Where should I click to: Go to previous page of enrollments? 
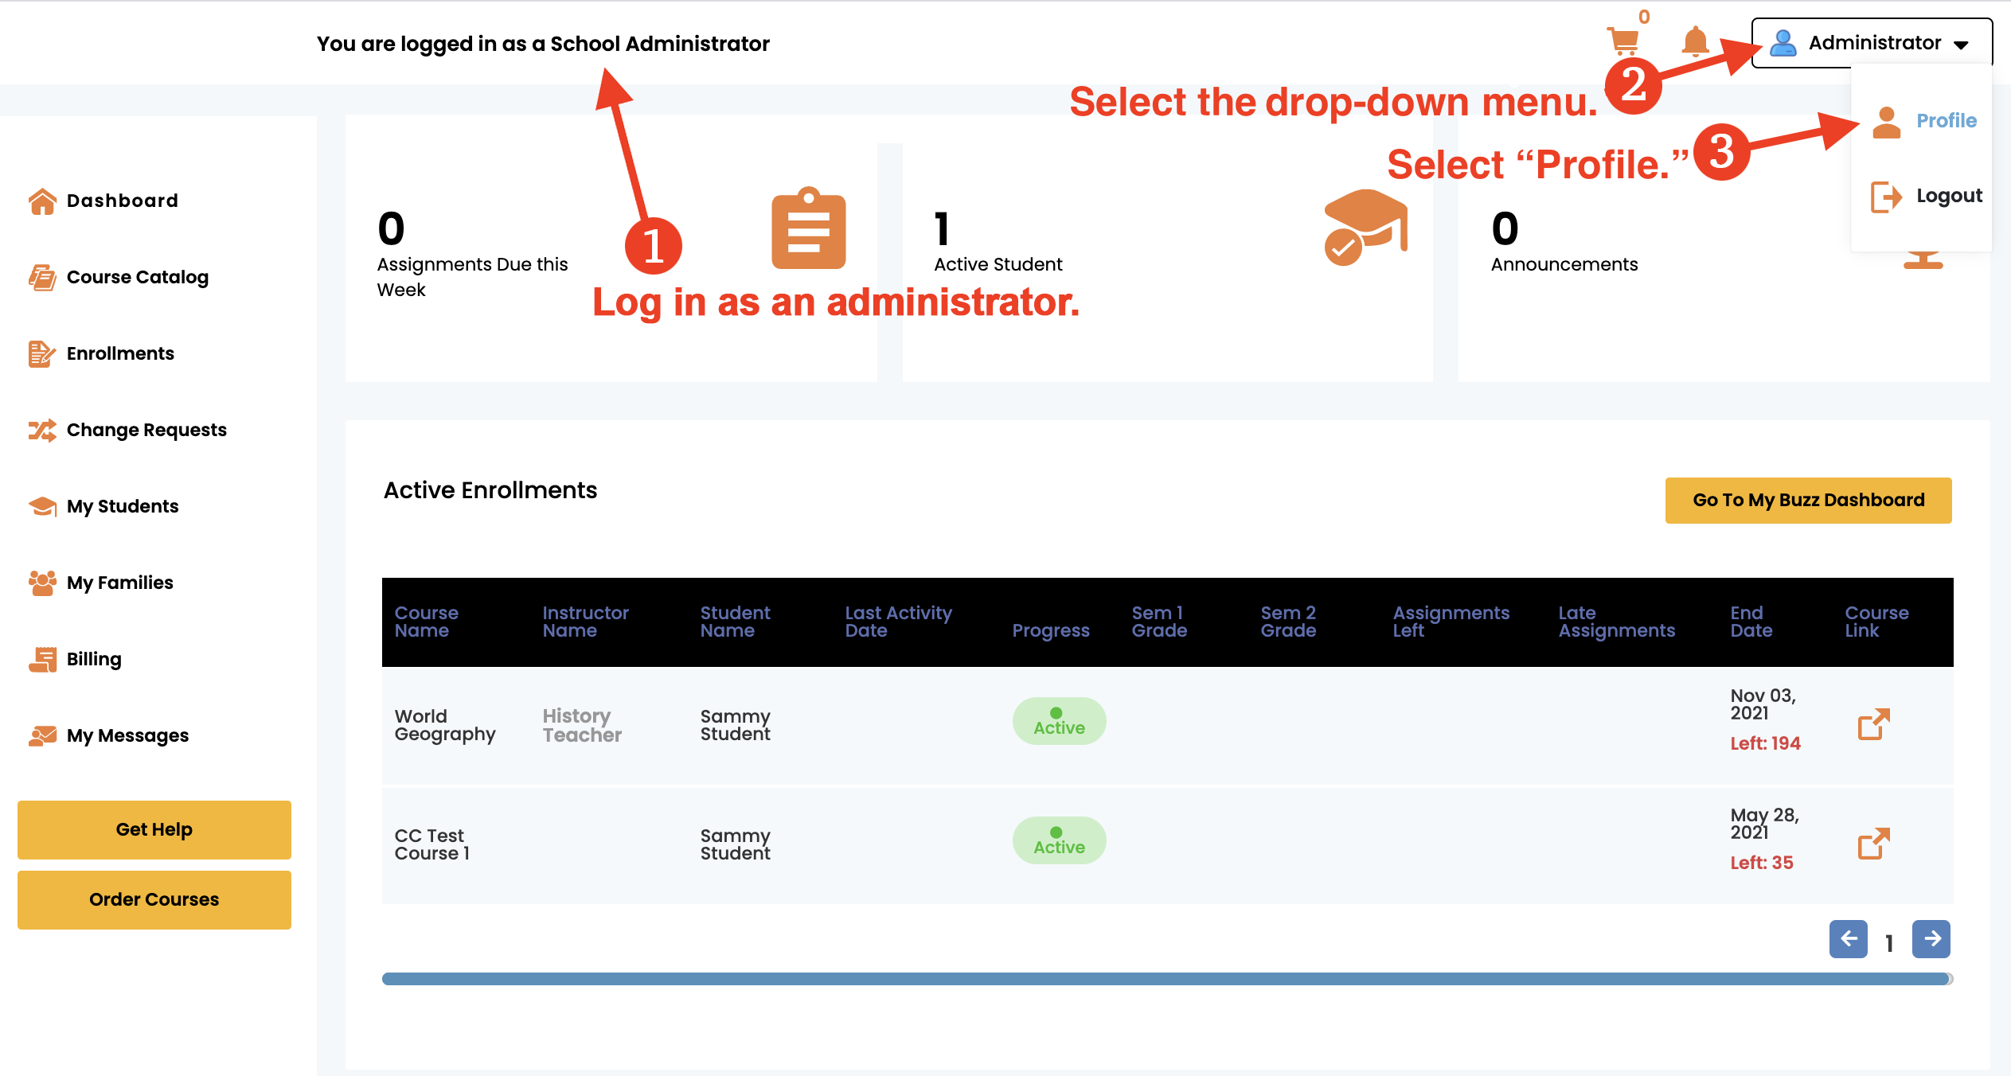[1848, 939]
